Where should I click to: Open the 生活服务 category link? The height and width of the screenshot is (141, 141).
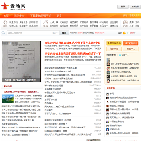tap(23, 26)
